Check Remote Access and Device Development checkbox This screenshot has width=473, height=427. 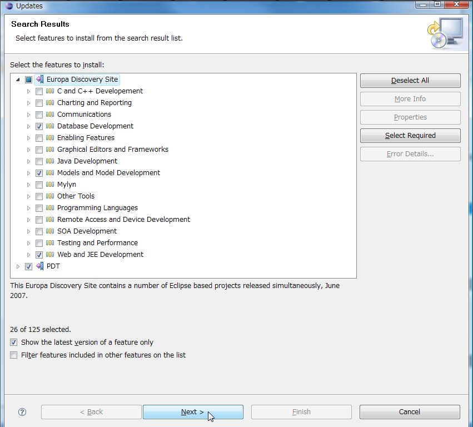(x=39, y=220)
